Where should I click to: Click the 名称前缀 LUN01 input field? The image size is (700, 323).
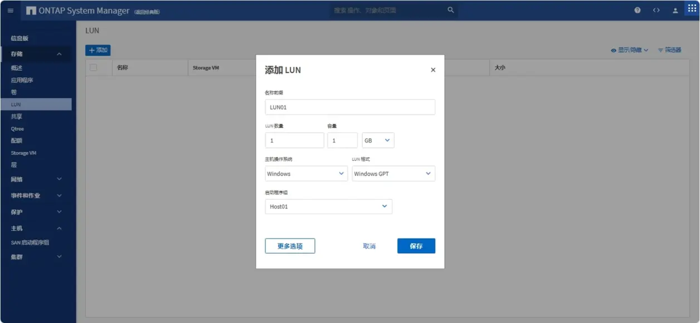coord(350,107)
